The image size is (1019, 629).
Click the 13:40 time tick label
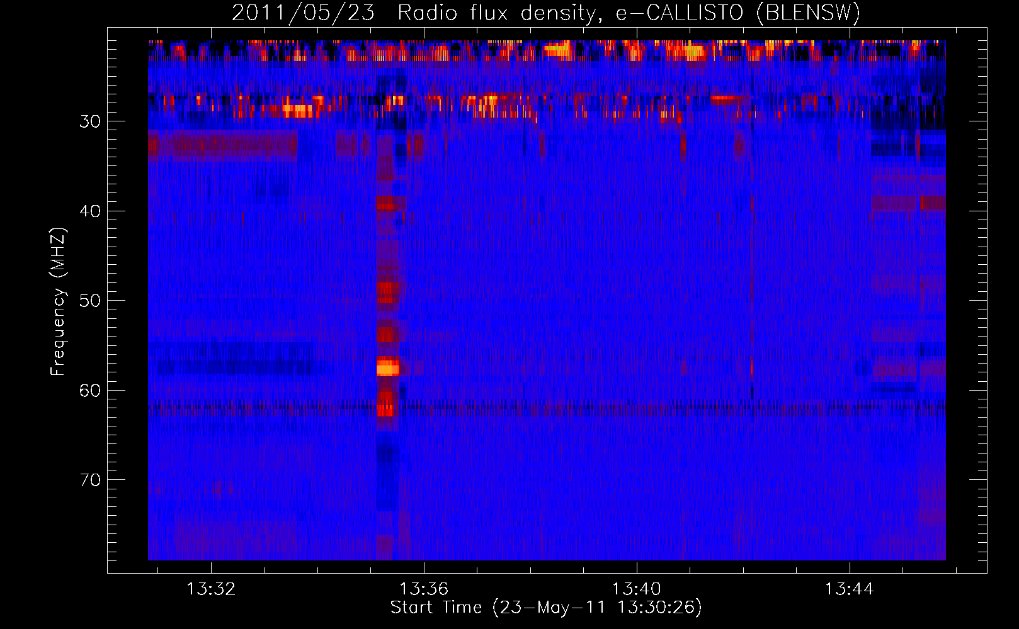[x=637, y=589]
